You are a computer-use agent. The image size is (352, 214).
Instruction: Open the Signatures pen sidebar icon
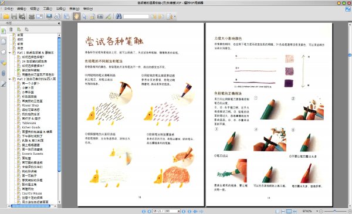click(x=4, y=84)
